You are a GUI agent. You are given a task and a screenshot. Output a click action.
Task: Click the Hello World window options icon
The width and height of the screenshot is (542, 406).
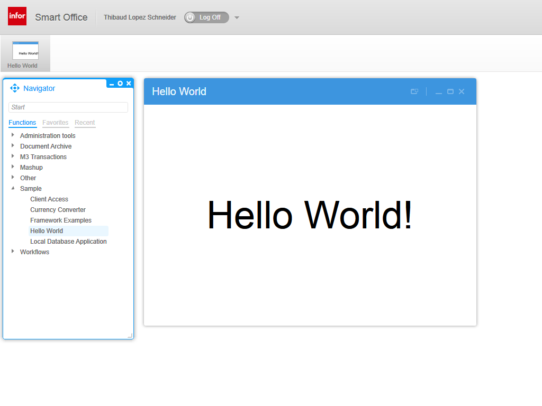point(414,91)
